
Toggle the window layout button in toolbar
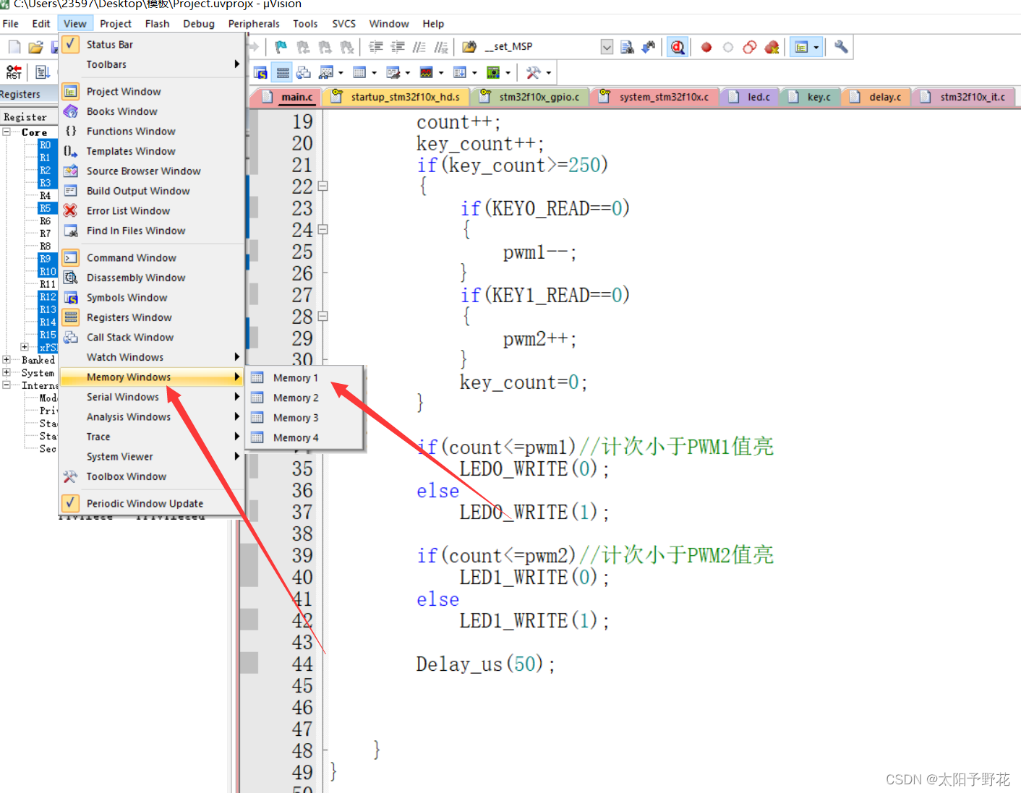click(801, 47)
